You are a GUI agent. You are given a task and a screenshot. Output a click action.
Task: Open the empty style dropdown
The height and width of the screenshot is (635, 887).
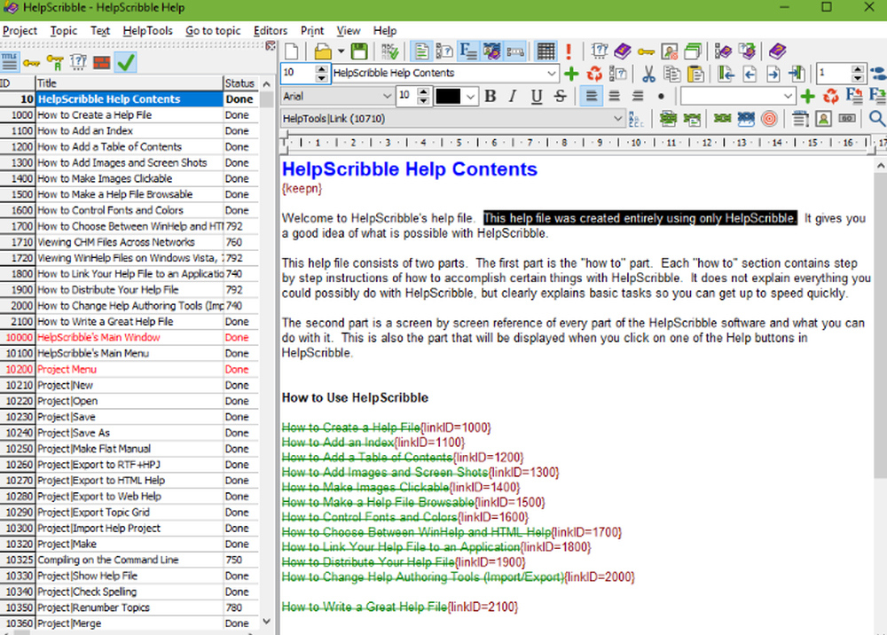(788, 97)
